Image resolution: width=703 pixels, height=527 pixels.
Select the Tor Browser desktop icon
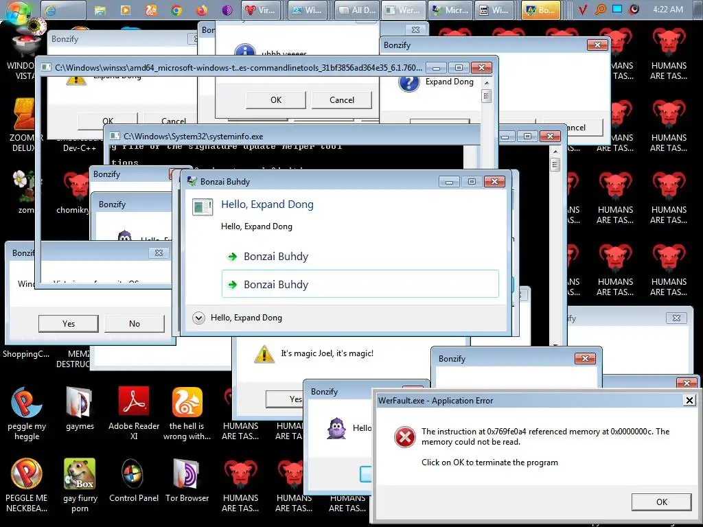click(187, 480)
